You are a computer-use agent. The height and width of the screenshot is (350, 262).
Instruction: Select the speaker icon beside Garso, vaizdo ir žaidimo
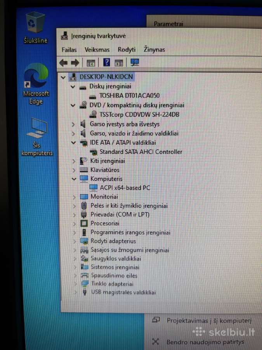(83, 133)
